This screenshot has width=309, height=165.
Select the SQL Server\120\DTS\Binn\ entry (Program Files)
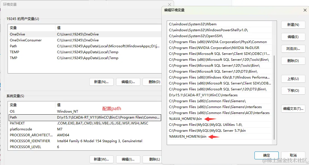(219, 72)
